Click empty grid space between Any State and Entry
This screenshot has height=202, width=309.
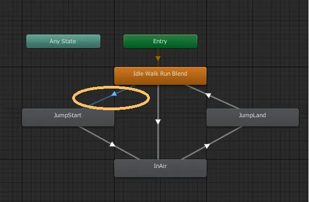coord(112,41)
